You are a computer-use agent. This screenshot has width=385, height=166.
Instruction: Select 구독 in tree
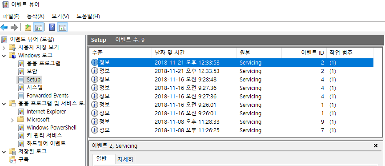(x=24, y=159)
